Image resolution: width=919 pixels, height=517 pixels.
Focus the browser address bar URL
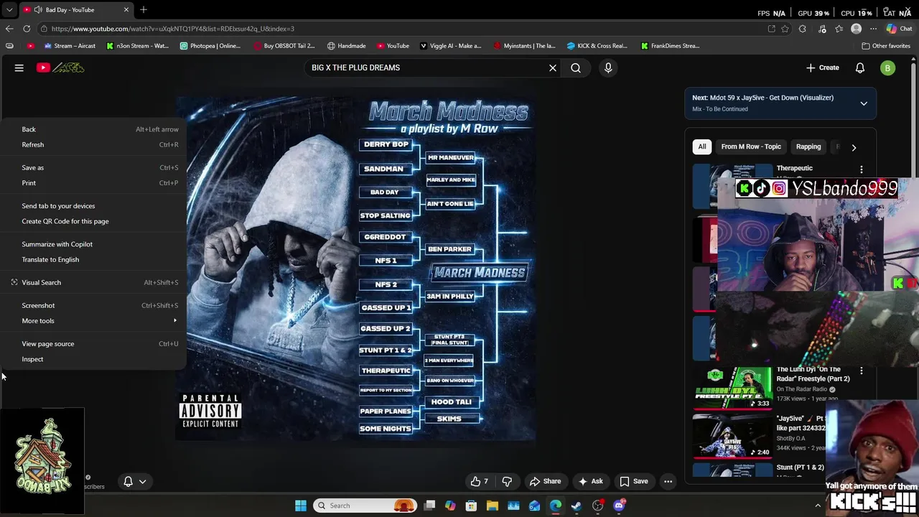click(402, 29)
